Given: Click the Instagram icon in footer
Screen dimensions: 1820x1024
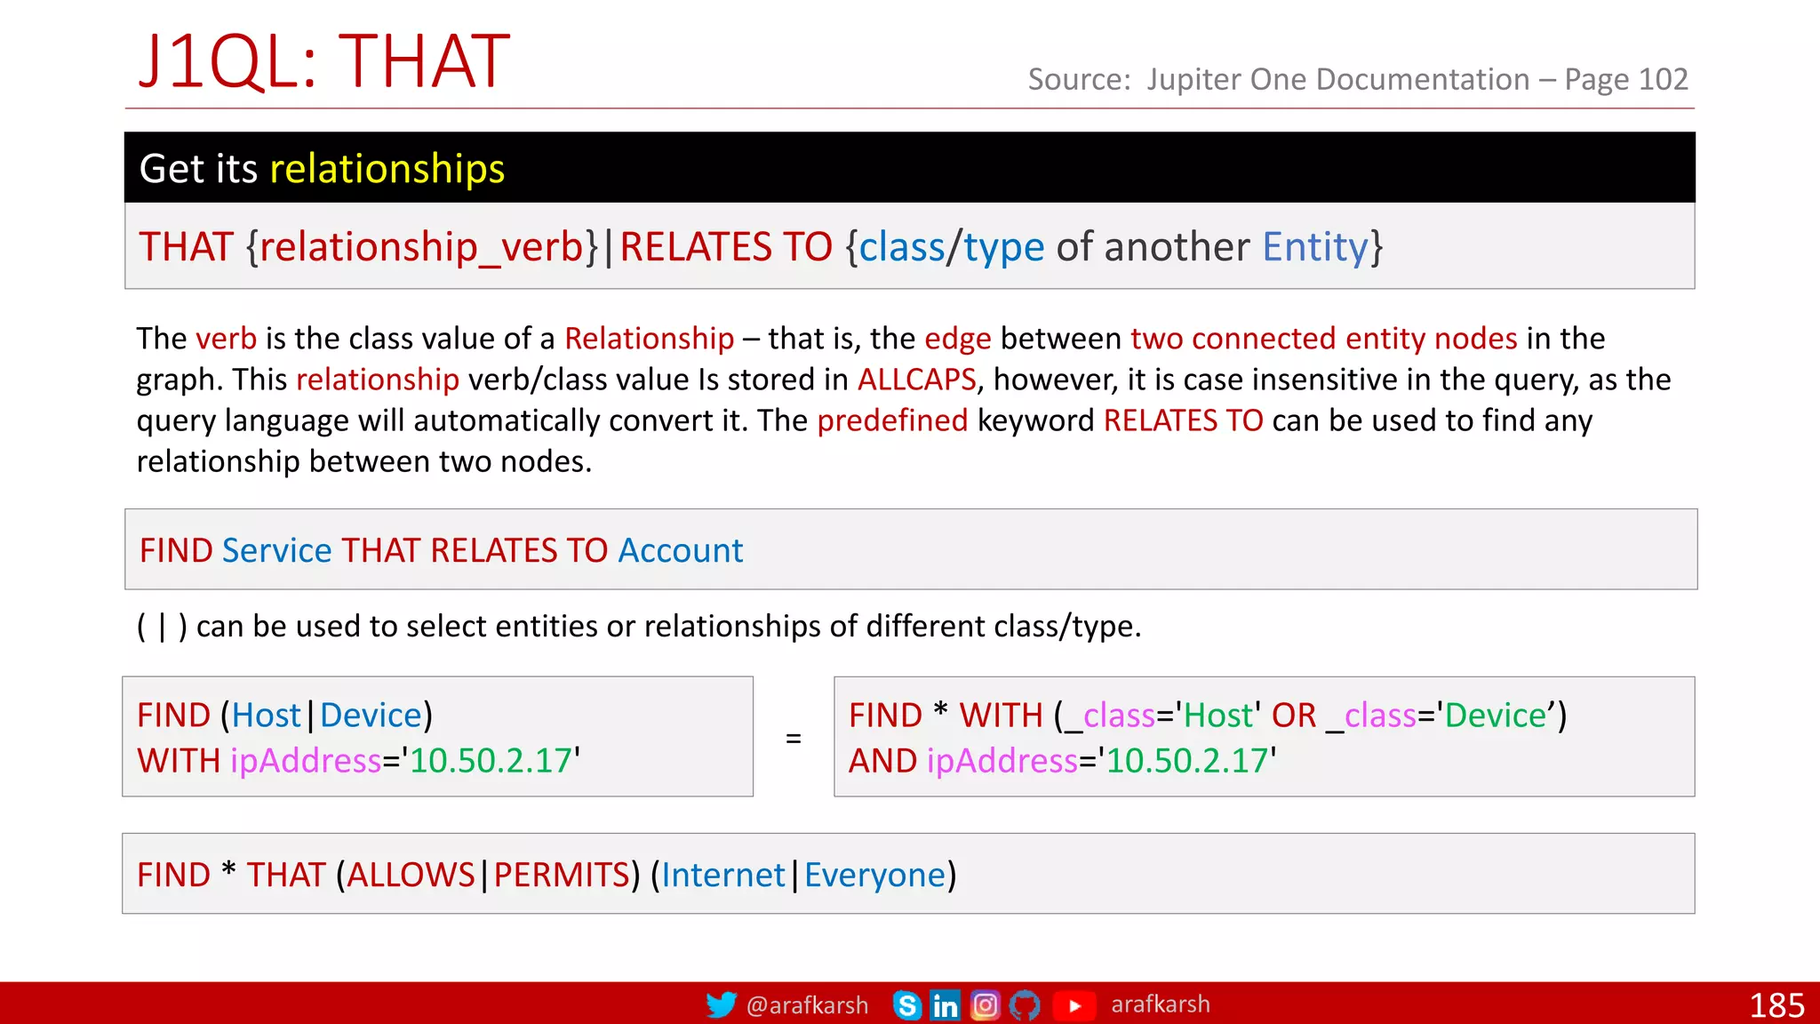Looking at the screenshot, I should click(x=985, y=1004).
